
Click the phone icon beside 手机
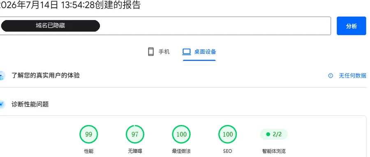(151, 52)
